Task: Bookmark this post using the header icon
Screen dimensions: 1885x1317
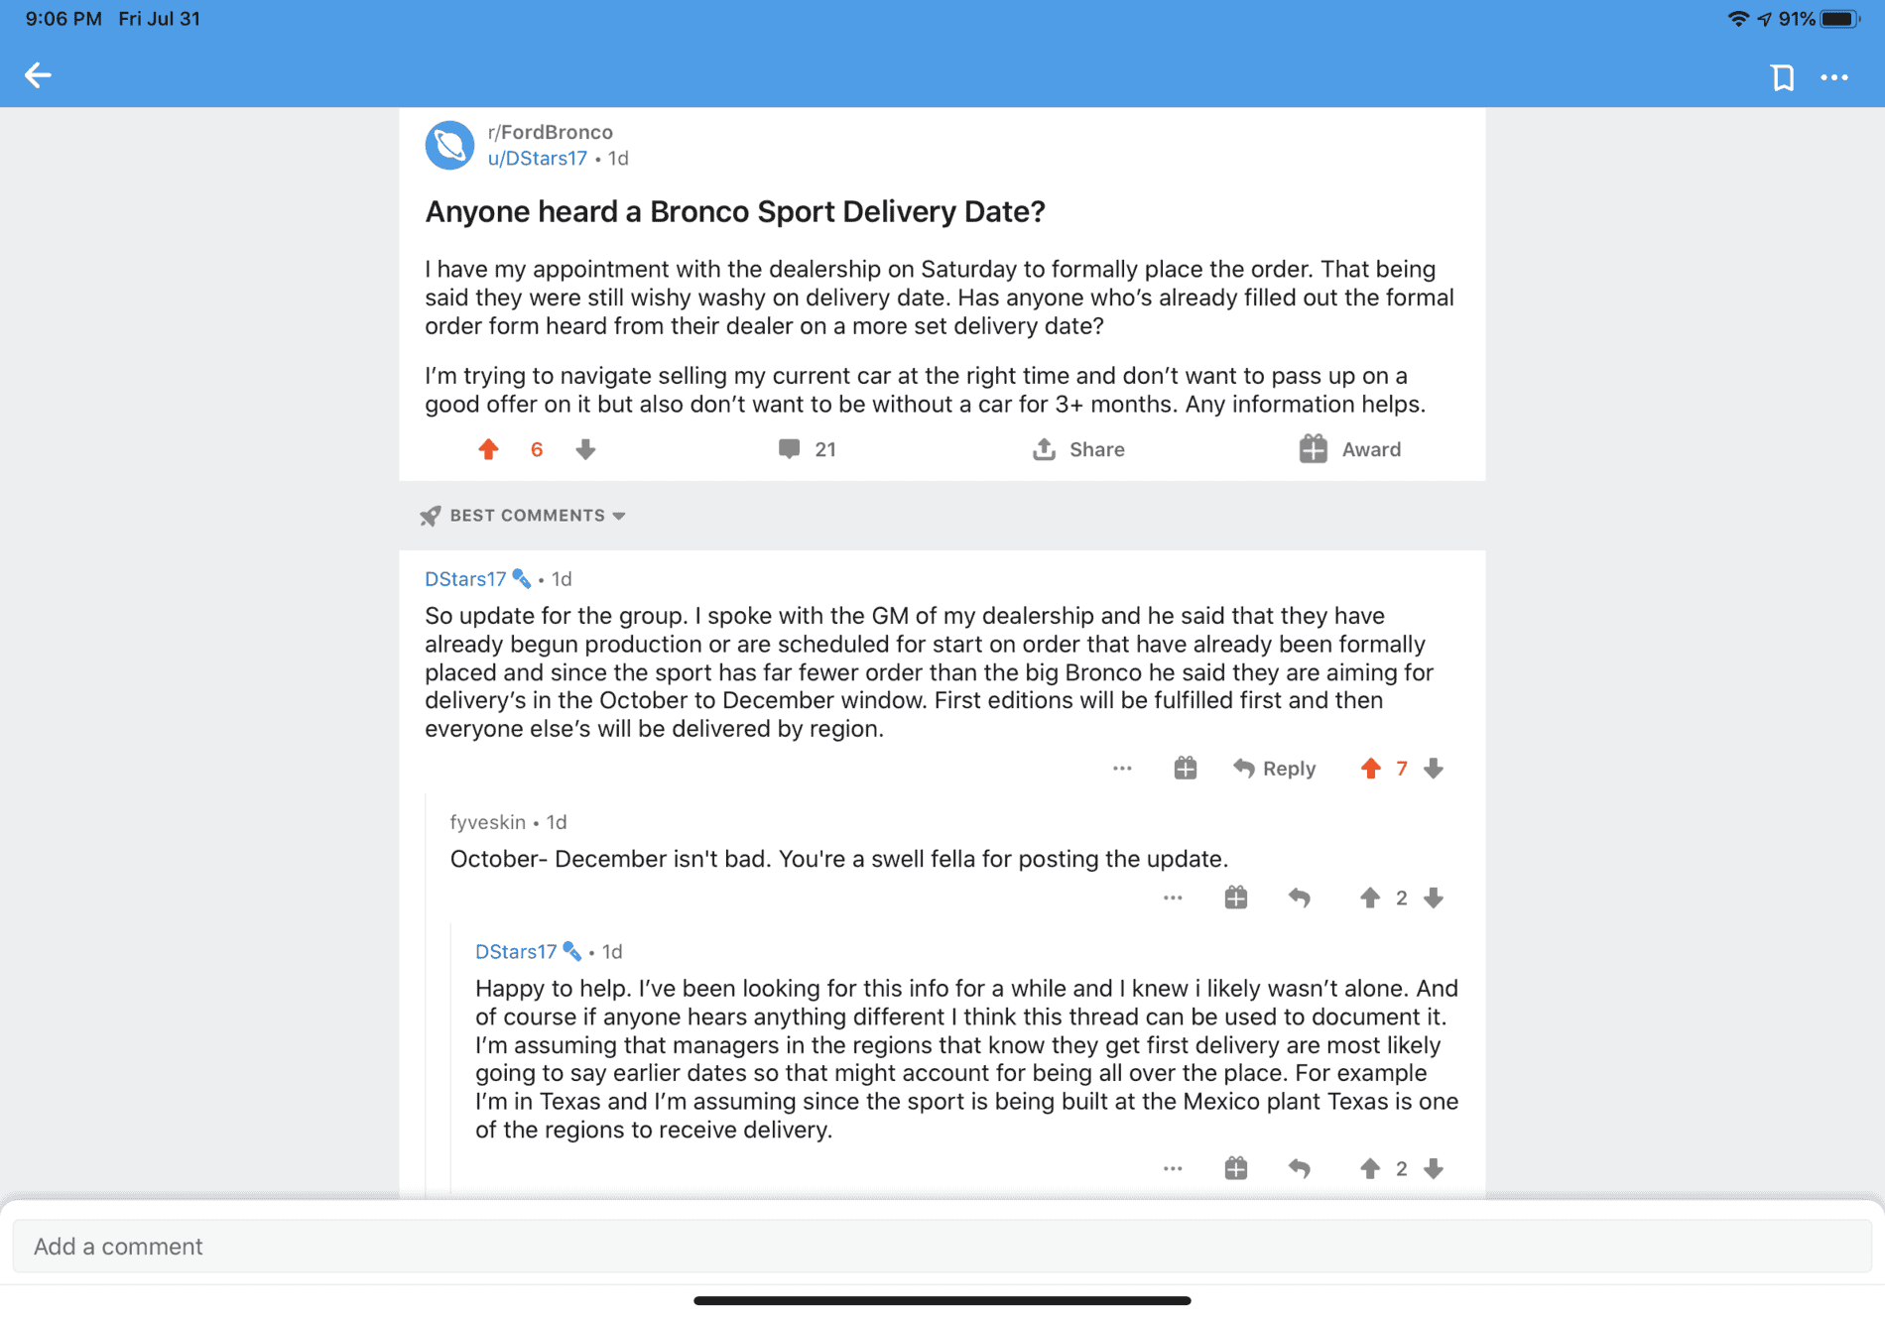Action: tap(1782, 77)
